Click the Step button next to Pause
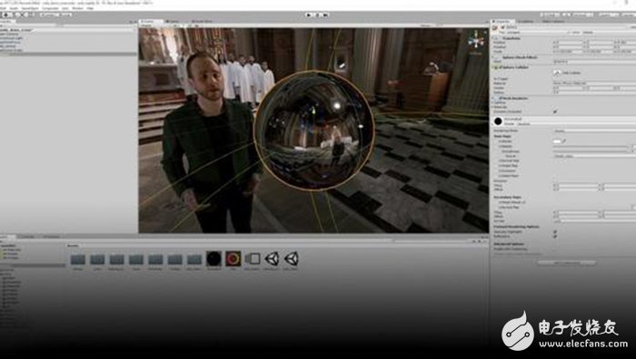 pyautogui.click(x=325, y=15)
